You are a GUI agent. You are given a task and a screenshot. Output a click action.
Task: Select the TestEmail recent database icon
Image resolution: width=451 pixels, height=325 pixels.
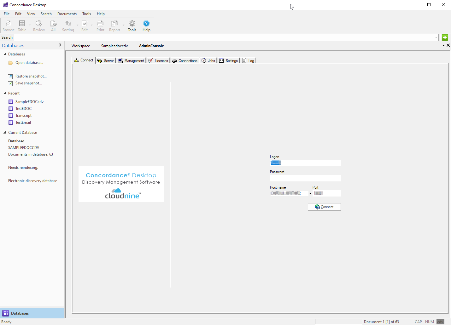coord(11,123)
